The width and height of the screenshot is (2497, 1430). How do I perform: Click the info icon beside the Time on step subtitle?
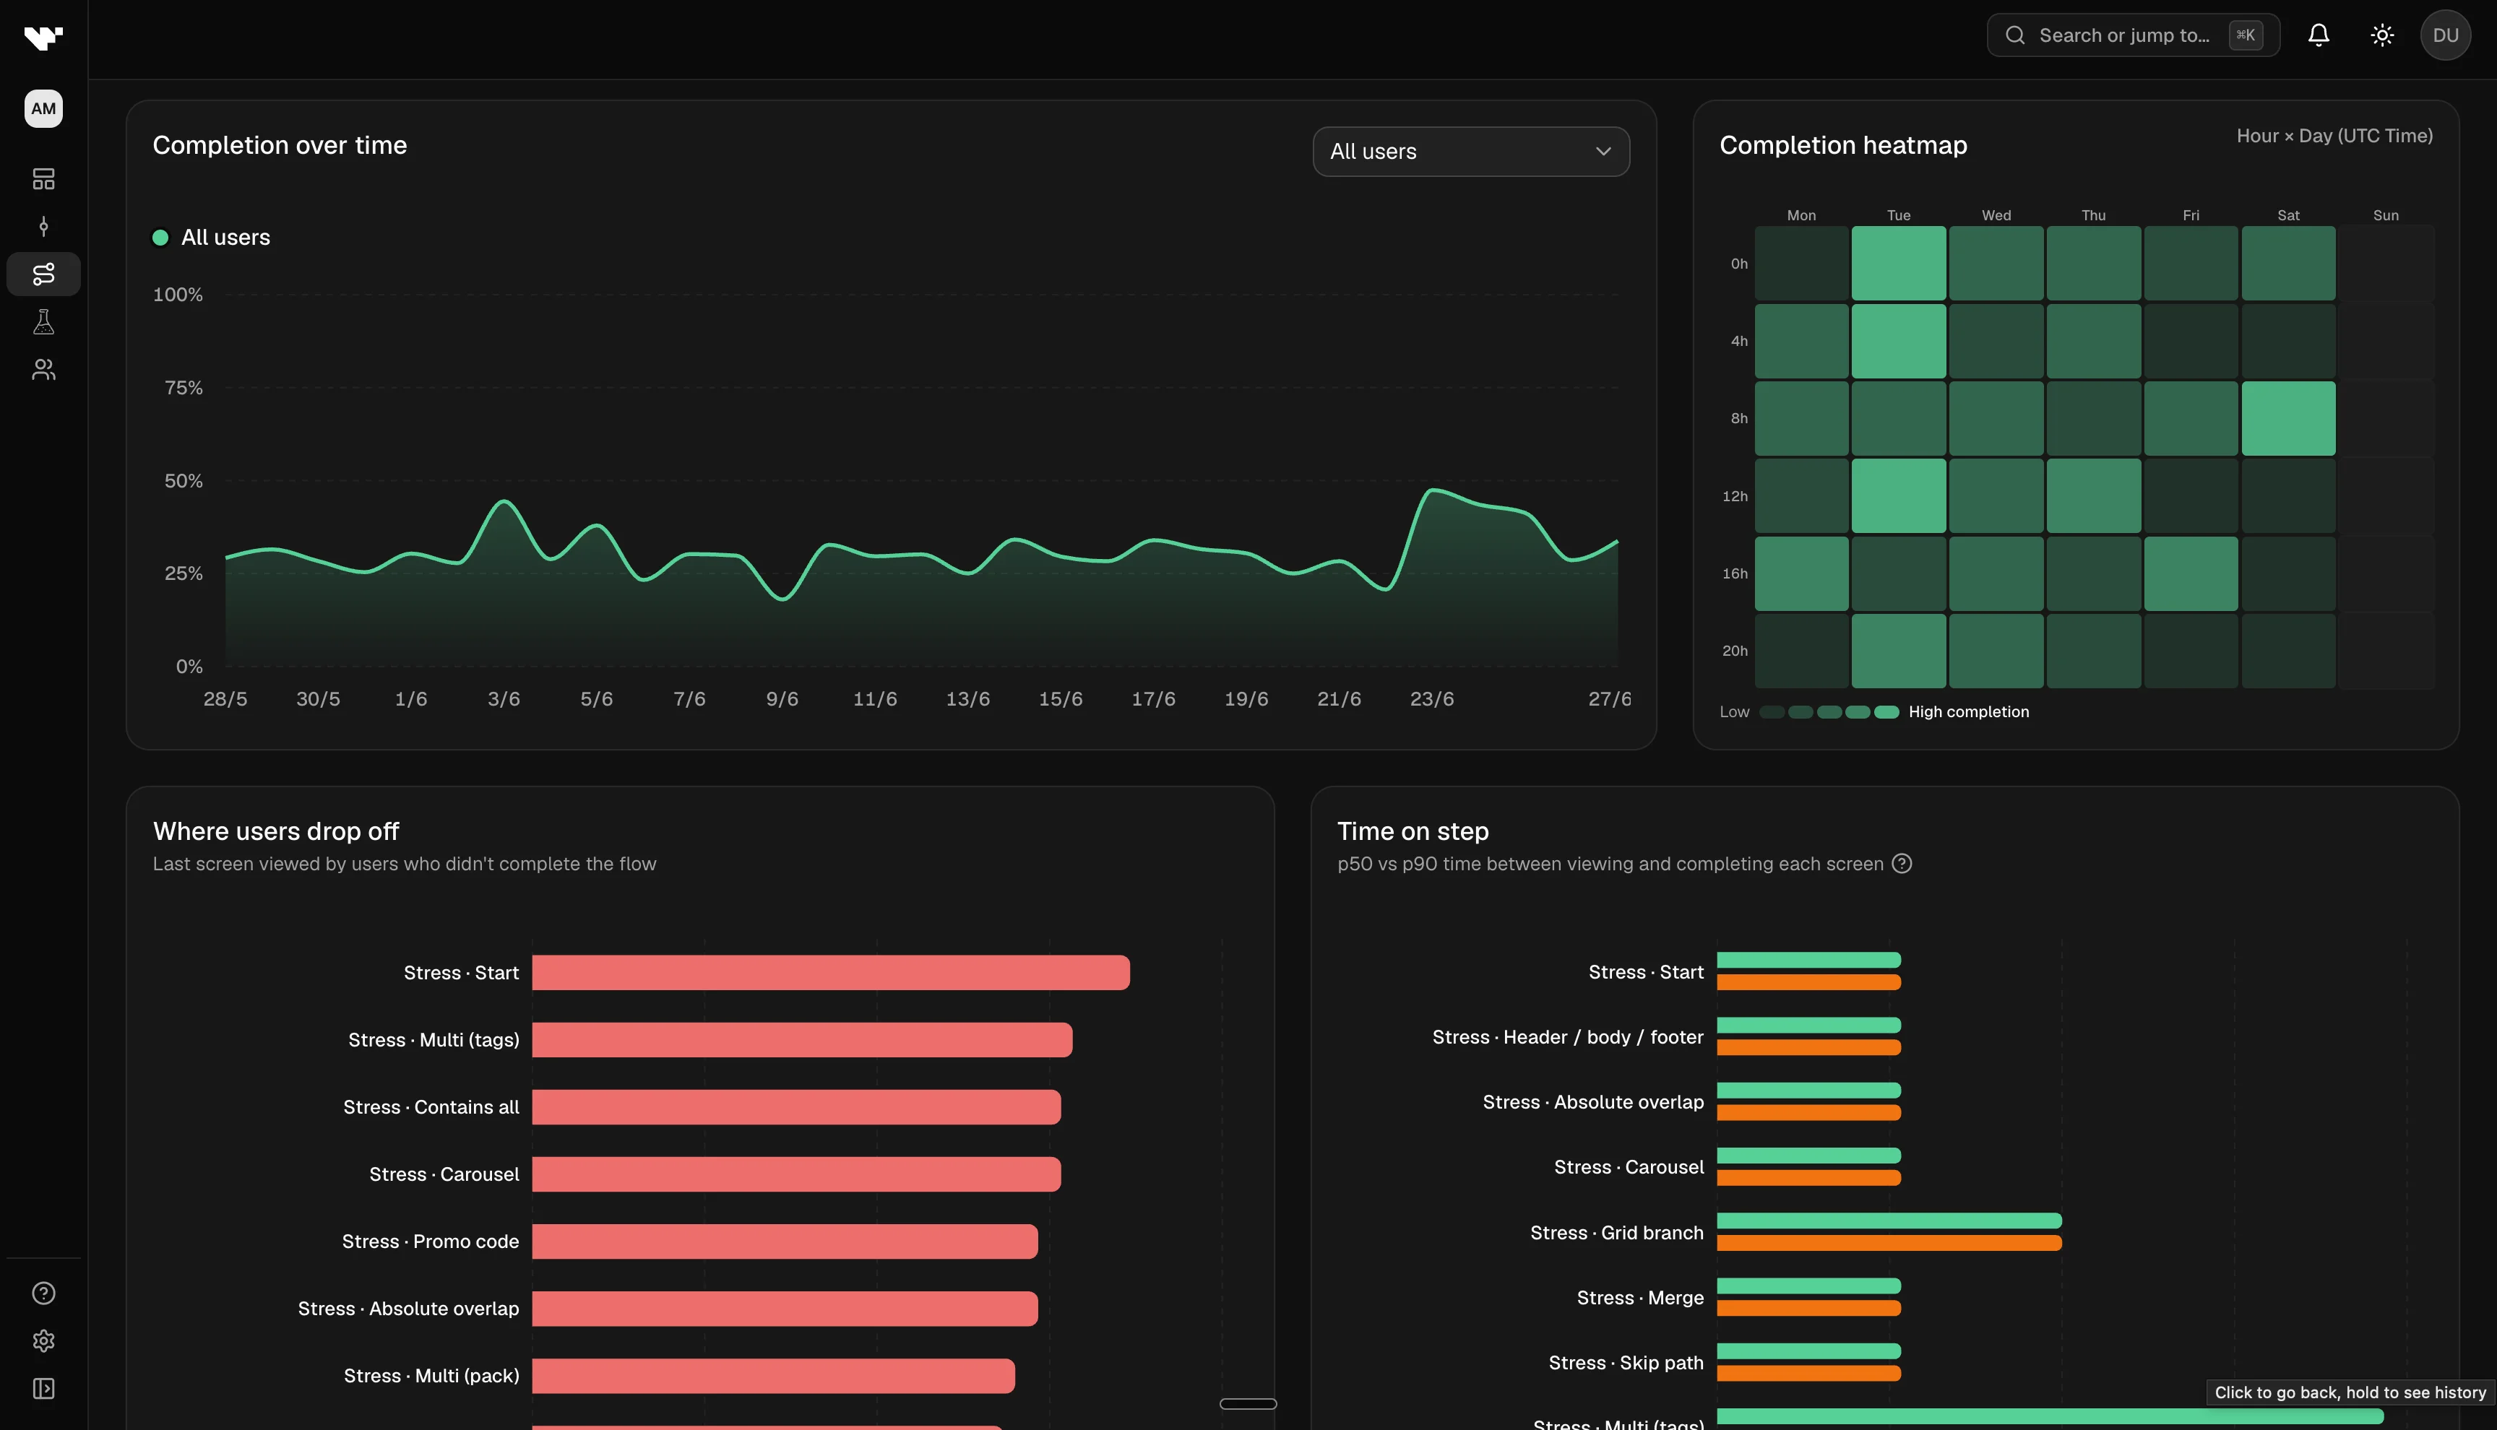coord(1902,863)
